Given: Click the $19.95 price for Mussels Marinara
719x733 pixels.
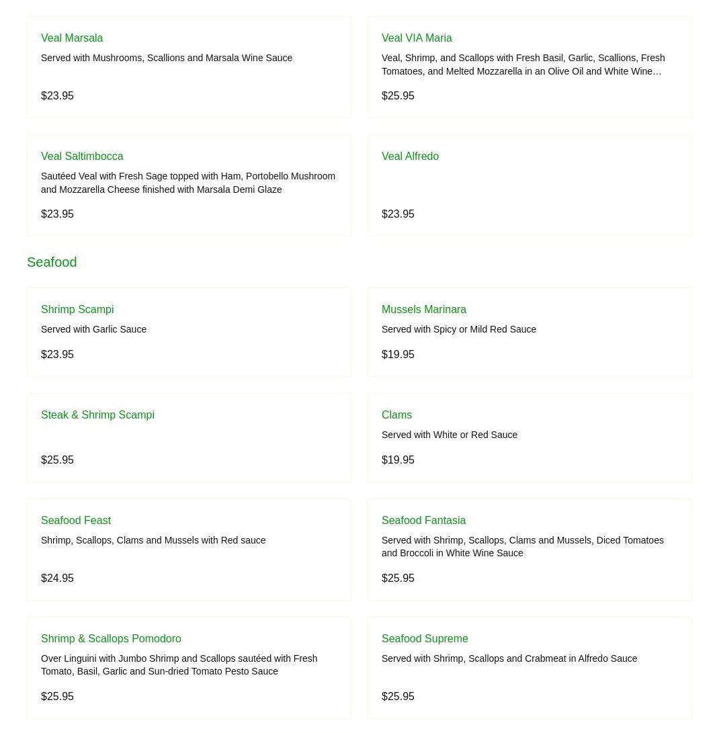Looking at the screenshot, I should [x=398, y=355].
